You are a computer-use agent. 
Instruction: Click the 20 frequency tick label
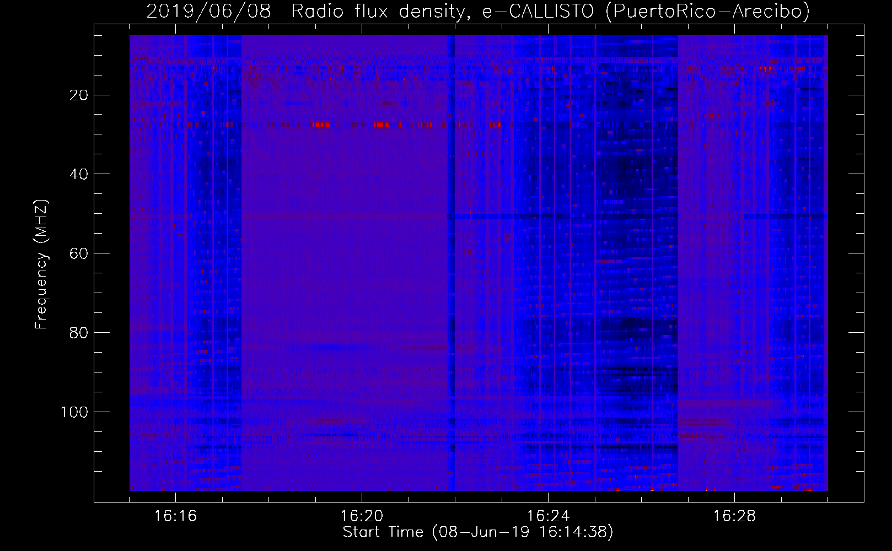click(79, 95)
